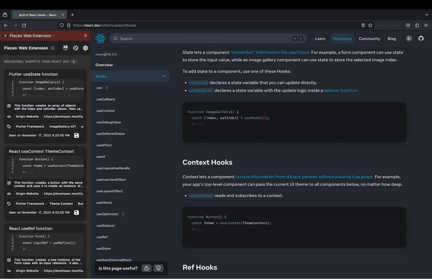Open Pieces settings gear
Screen dimensions: 432x279
pos(85,48)
